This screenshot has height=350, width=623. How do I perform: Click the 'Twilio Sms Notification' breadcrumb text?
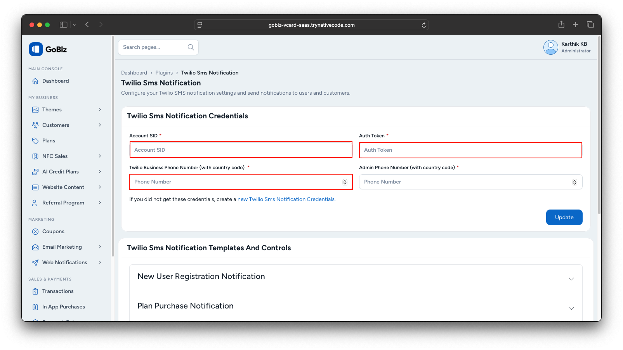click(x=210, y=73)
